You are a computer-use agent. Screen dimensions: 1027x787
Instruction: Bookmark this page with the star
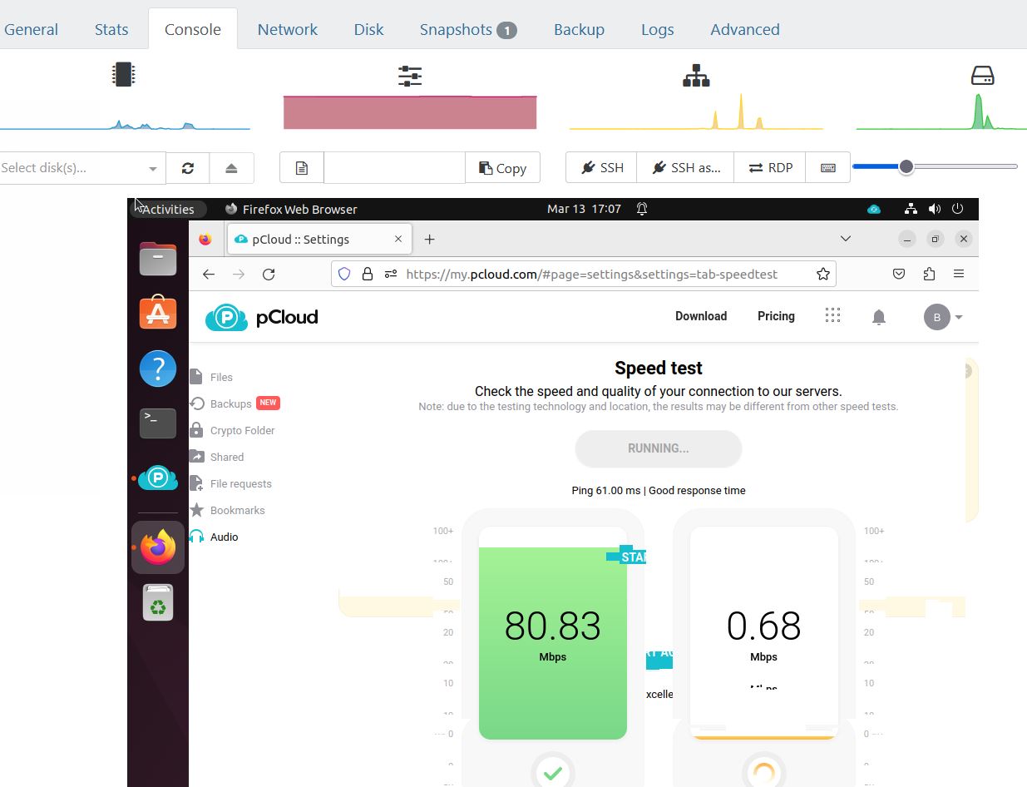[822, 274]
